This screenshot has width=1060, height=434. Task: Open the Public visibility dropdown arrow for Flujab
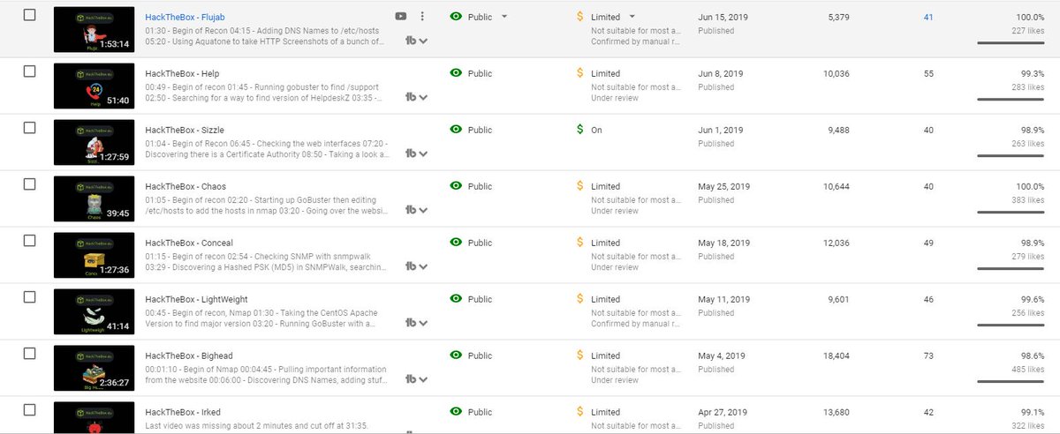(503, 17)
